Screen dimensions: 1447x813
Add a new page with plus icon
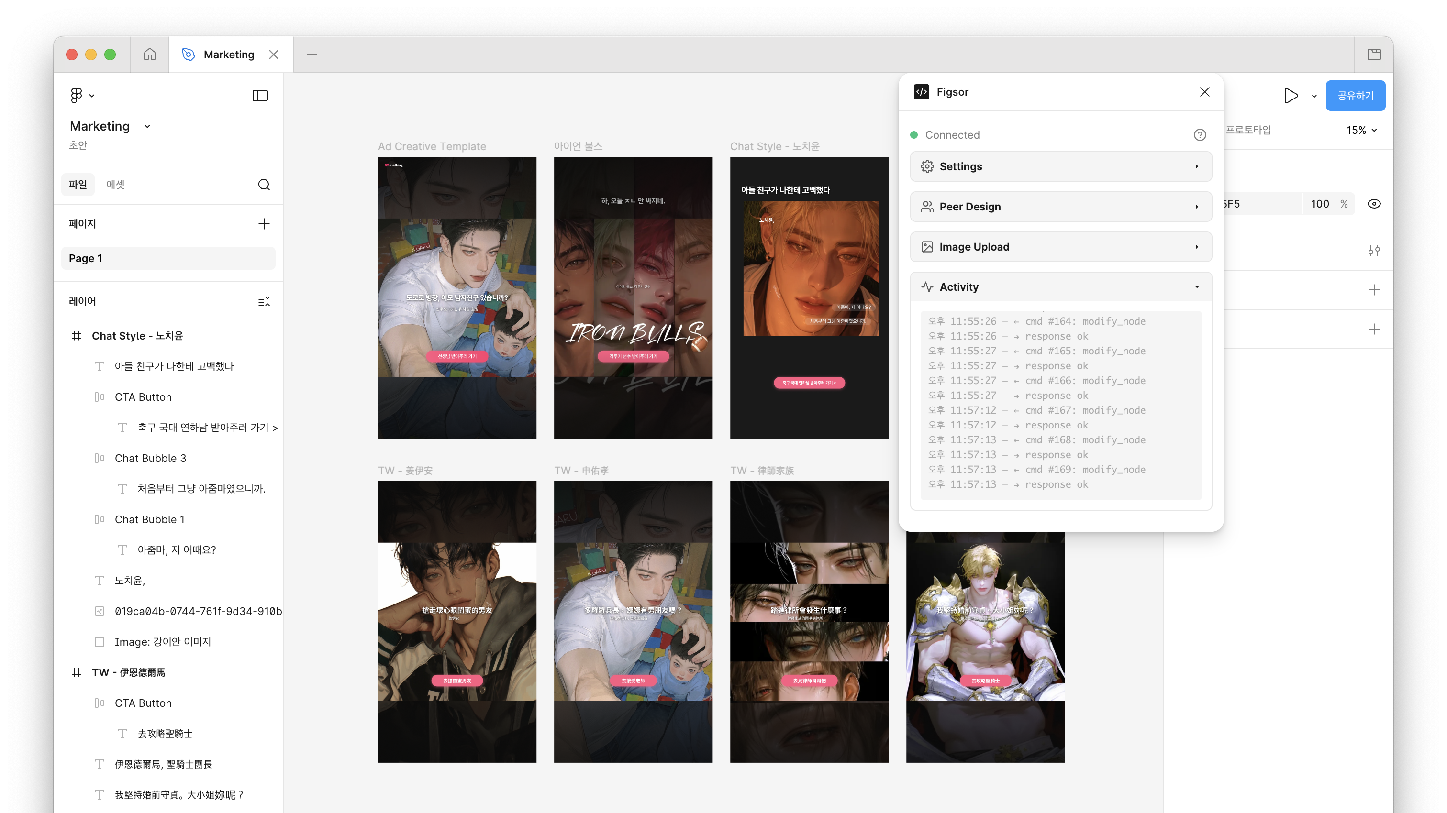(x=264, y=224)
